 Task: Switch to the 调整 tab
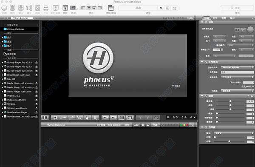(224, 18)
